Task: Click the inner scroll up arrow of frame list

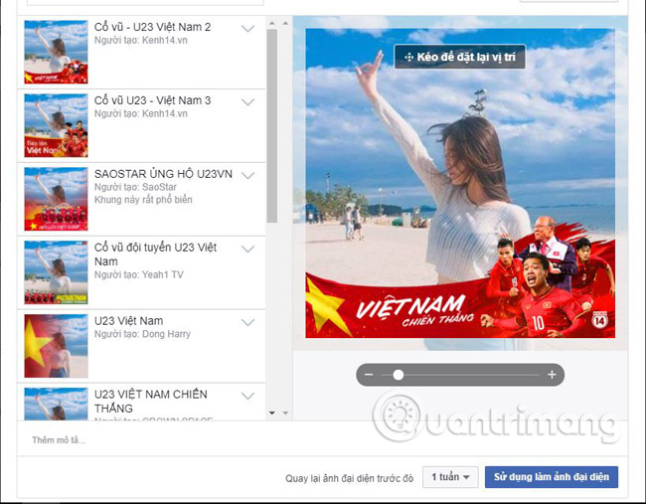Action: click(x=272, y=23)
